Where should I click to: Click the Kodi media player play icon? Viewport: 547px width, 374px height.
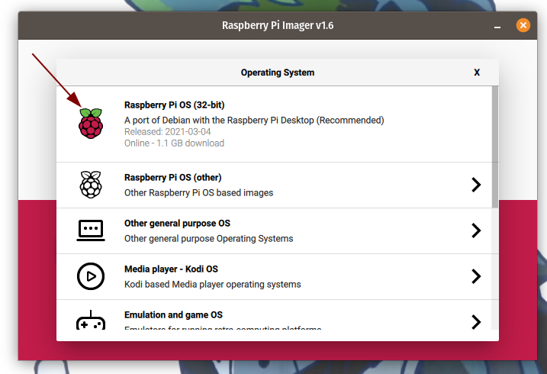click(x=91, y=276)
